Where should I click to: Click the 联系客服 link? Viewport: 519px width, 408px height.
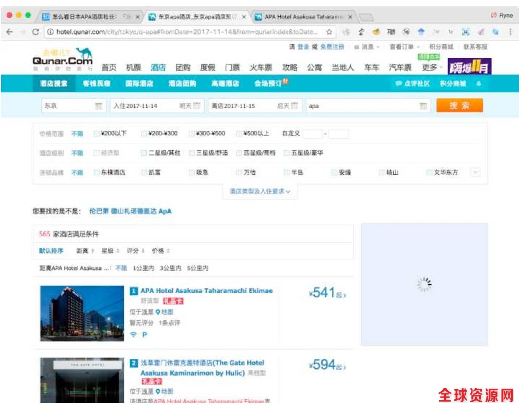[475, 47]
